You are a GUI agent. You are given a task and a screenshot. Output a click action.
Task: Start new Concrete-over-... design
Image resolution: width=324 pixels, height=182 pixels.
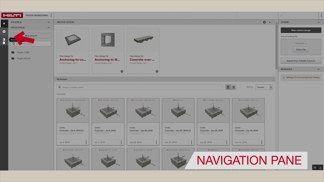click(x=143, y=51)
